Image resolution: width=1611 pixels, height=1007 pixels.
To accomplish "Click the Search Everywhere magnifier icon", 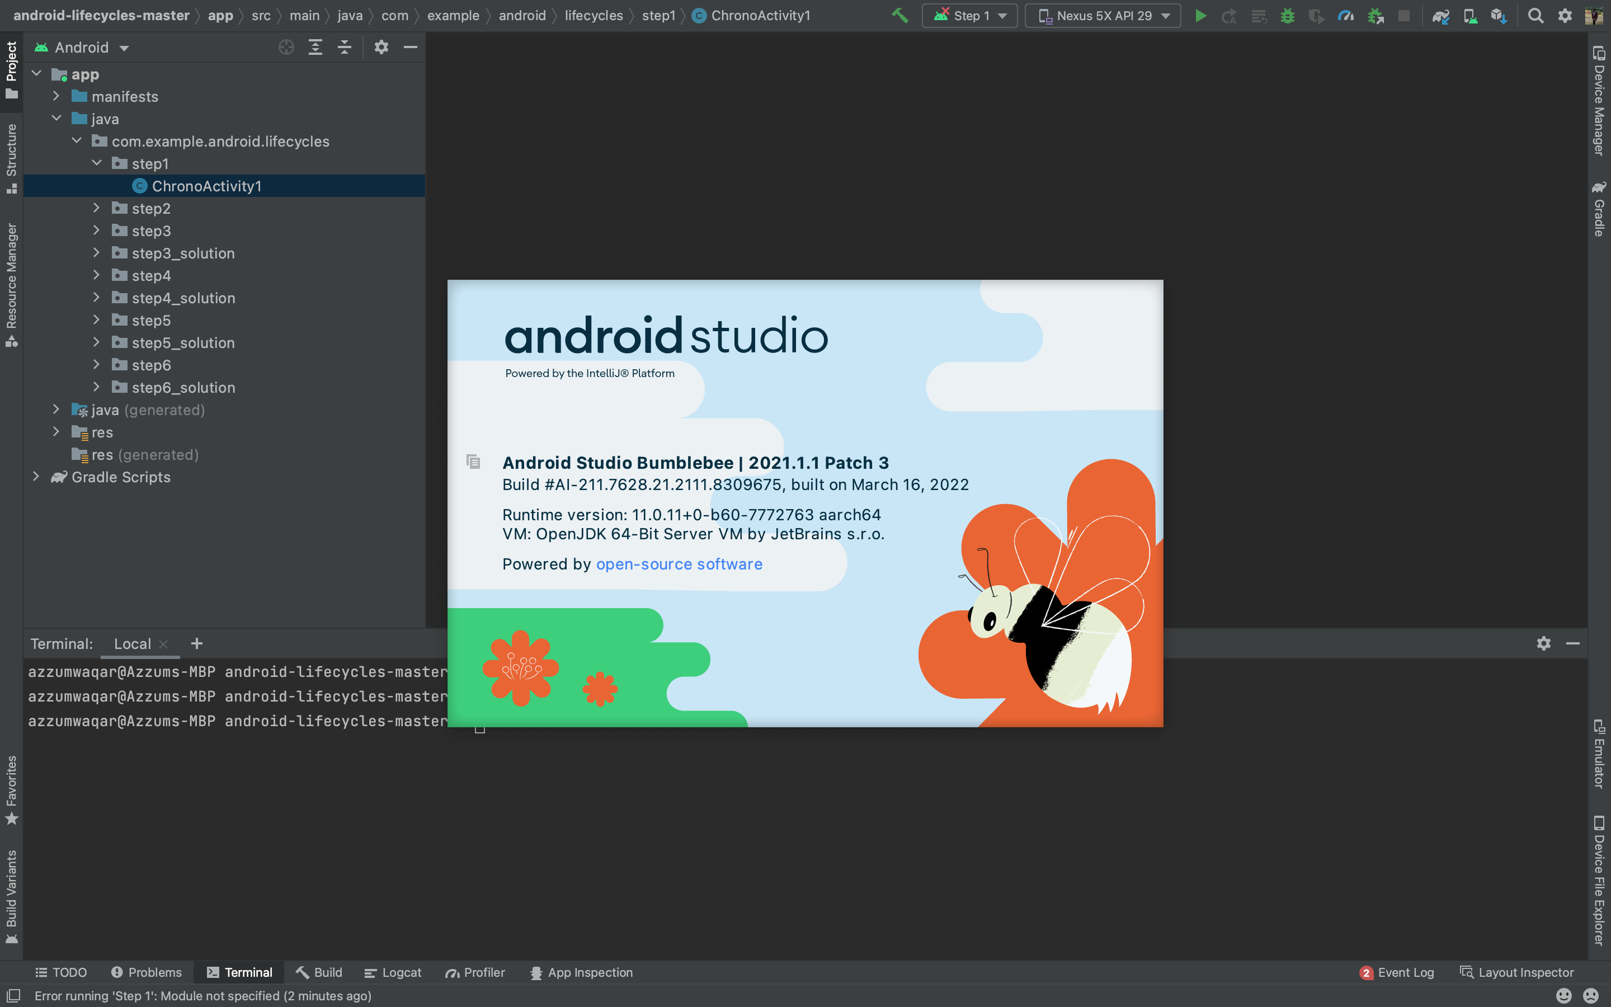I will point(1535,15).
